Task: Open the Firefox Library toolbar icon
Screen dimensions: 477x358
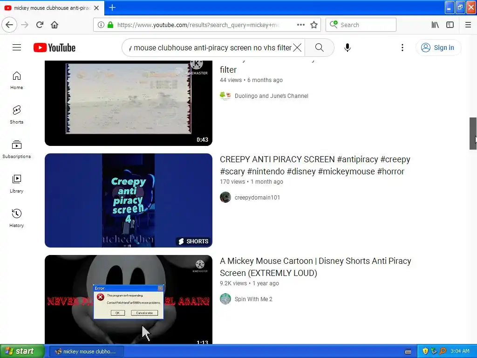Action: (x=435, y=25)
